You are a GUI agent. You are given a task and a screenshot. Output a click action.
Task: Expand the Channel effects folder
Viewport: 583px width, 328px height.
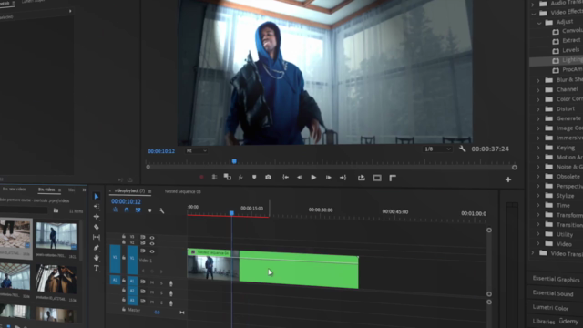(538, 89)
